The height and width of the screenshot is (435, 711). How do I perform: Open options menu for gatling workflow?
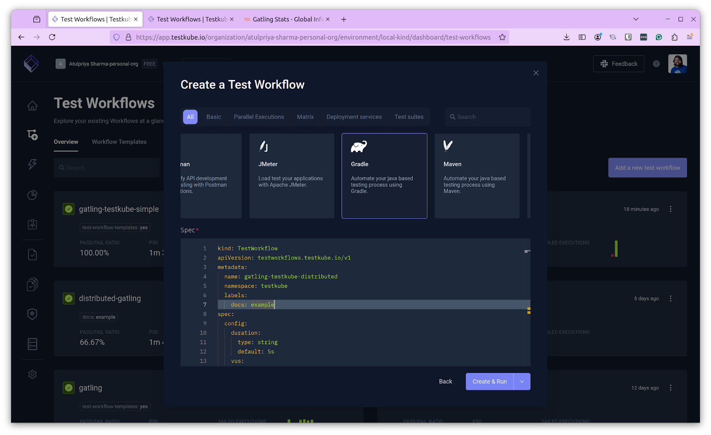pyautogui.click(x=671, y=388)
